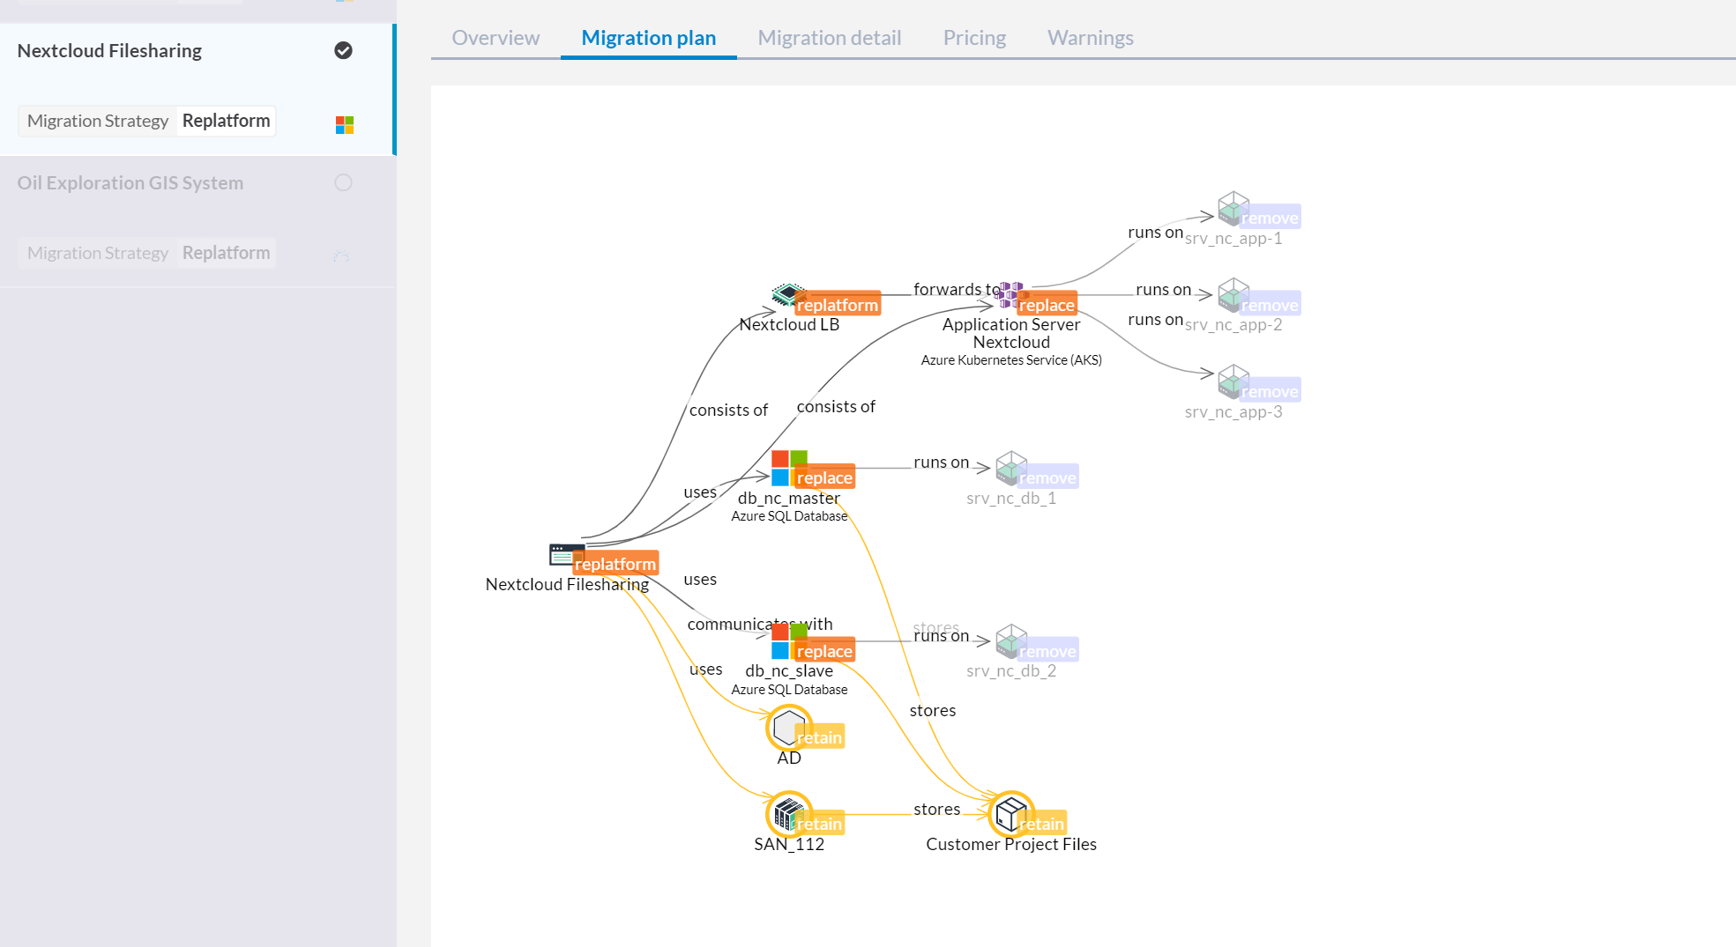The width and height of the screenshot is (1736, 947).
Task: Click the remove badge on srv_nc_app-2
Action: [x=1270, y=304]
